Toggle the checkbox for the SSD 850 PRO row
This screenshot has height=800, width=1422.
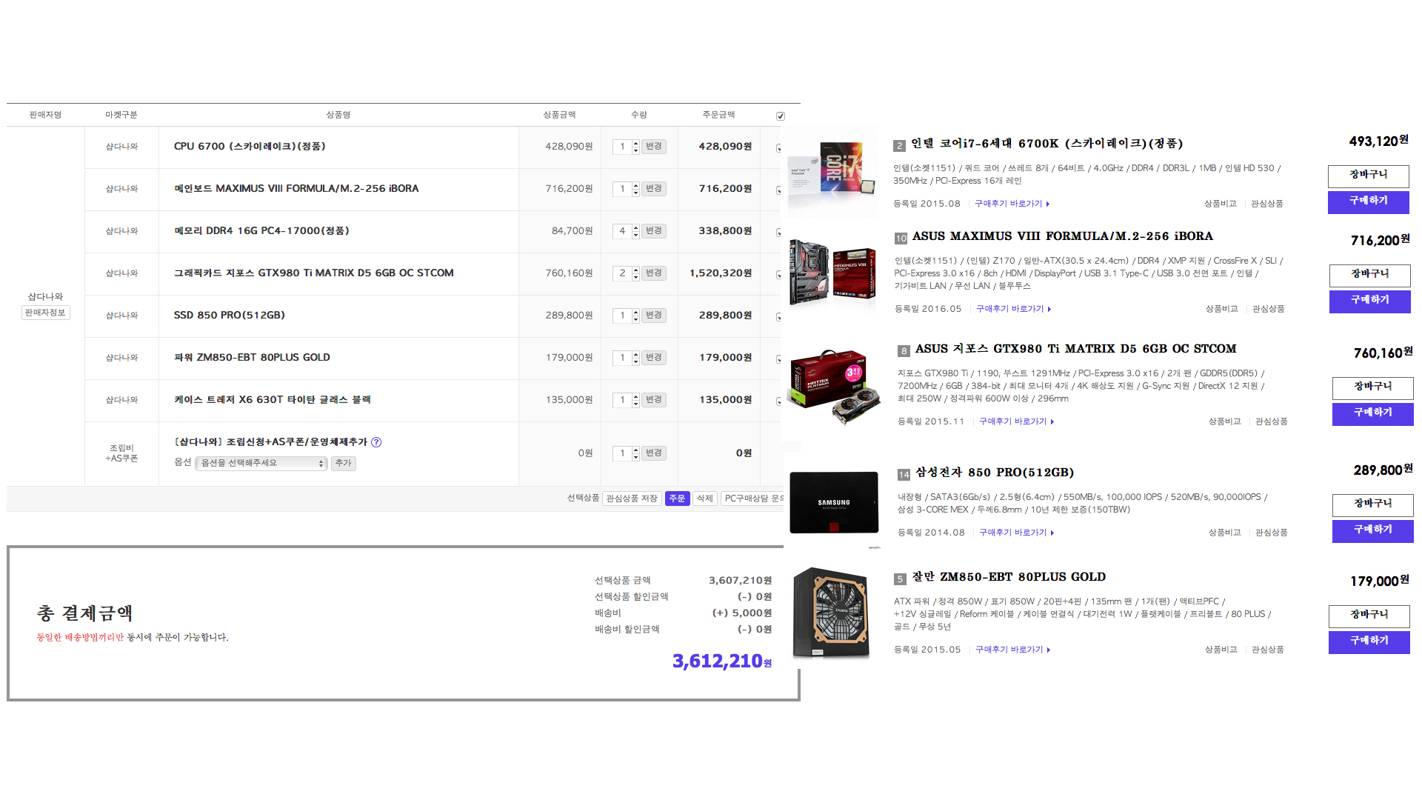click(779, 316)
